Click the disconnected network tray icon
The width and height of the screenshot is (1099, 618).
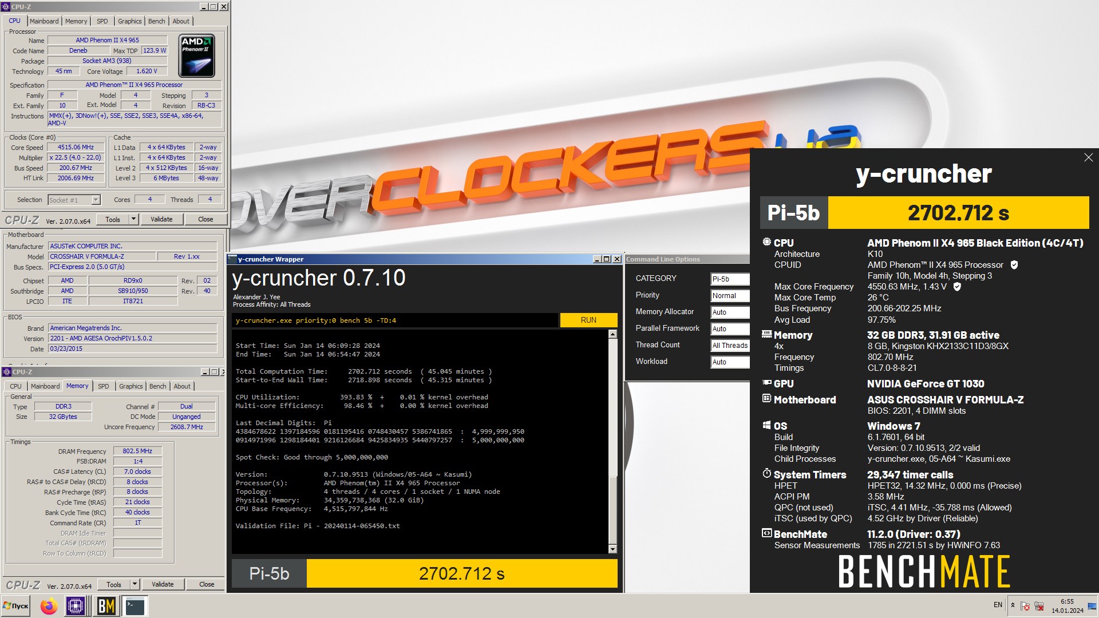click(x=1038, y=606)
